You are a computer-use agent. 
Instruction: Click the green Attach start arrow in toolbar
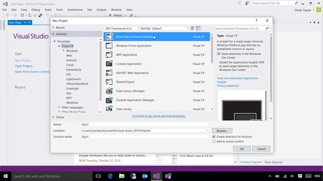click(x=110, y=15)
